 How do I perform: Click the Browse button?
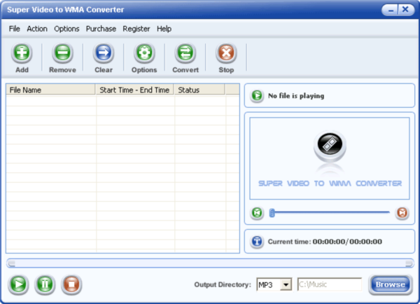coord(391,284)
